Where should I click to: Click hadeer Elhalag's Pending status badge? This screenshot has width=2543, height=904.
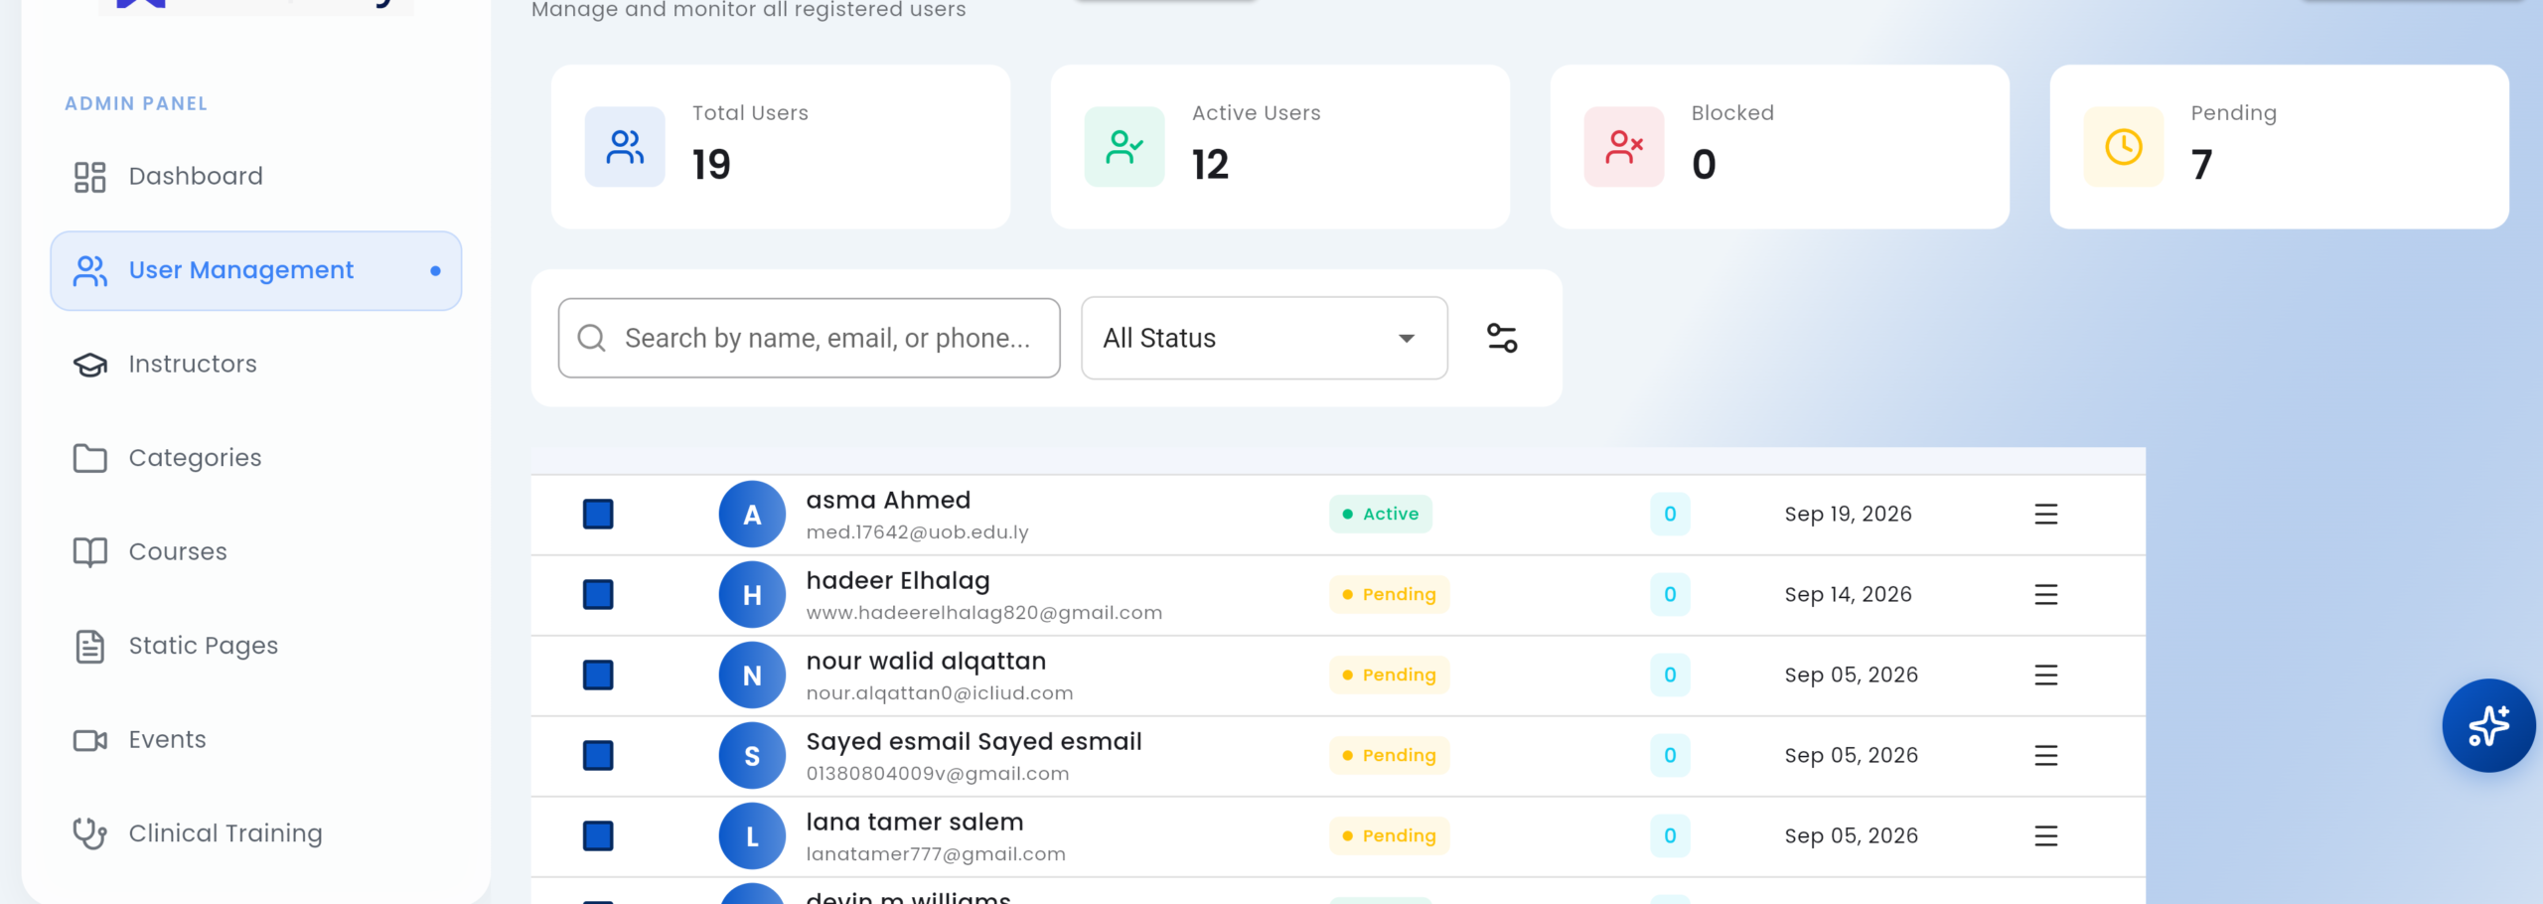[x=1390, y=595]
